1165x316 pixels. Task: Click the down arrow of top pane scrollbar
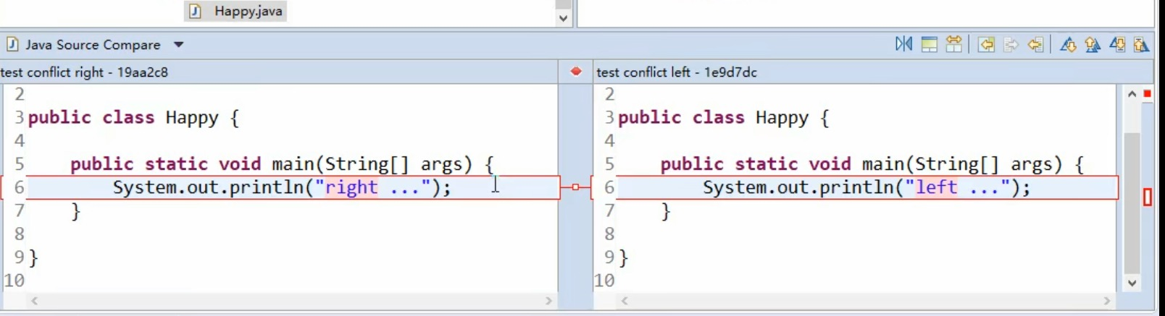point(564,19)
